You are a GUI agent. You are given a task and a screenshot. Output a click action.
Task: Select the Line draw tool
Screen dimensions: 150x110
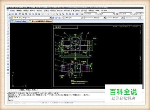click(x=8, y=22)
